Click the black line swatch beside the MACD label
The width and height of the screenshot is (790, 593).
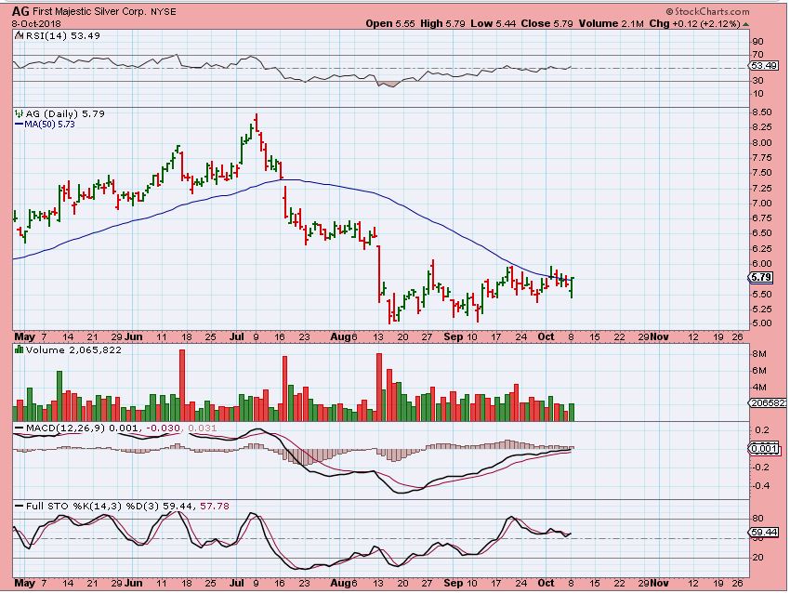(x=20, y=428)
